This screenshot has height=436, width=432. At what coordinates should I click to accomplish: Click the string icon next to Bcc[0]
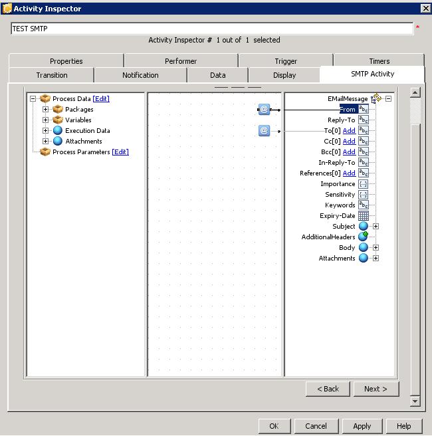tap(364, 152)
